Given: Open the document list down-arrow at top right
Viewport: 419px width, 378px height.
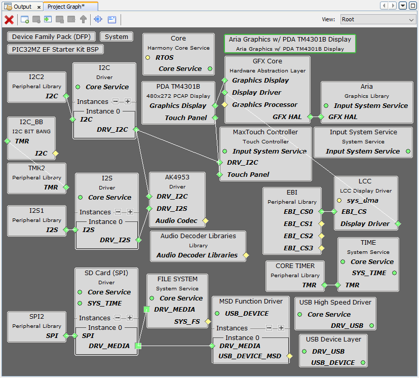Looking at the screenshot, I should 403,6.
